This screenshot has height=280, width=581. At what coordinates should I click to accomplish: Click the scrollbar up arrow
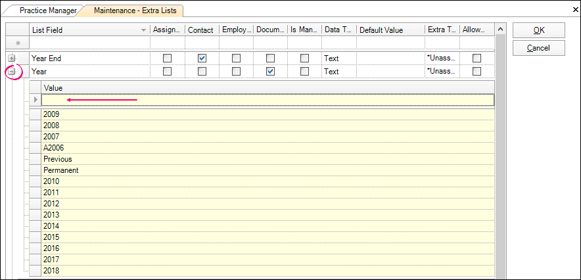[500, 30]
